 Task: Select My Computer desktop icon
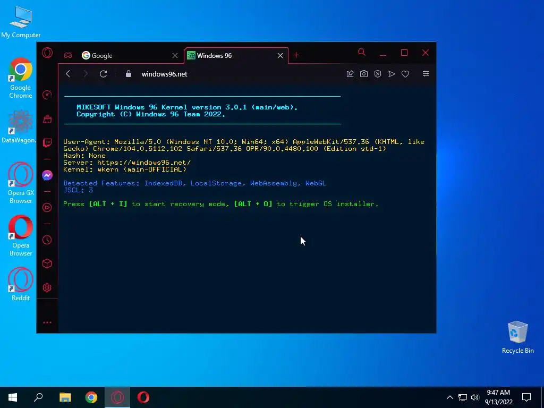pos(21,22)
